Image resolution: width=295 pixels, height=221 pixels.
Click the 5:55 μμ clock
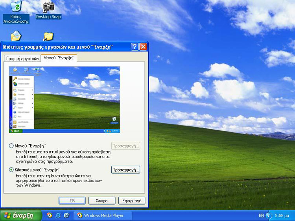point(282,216)
